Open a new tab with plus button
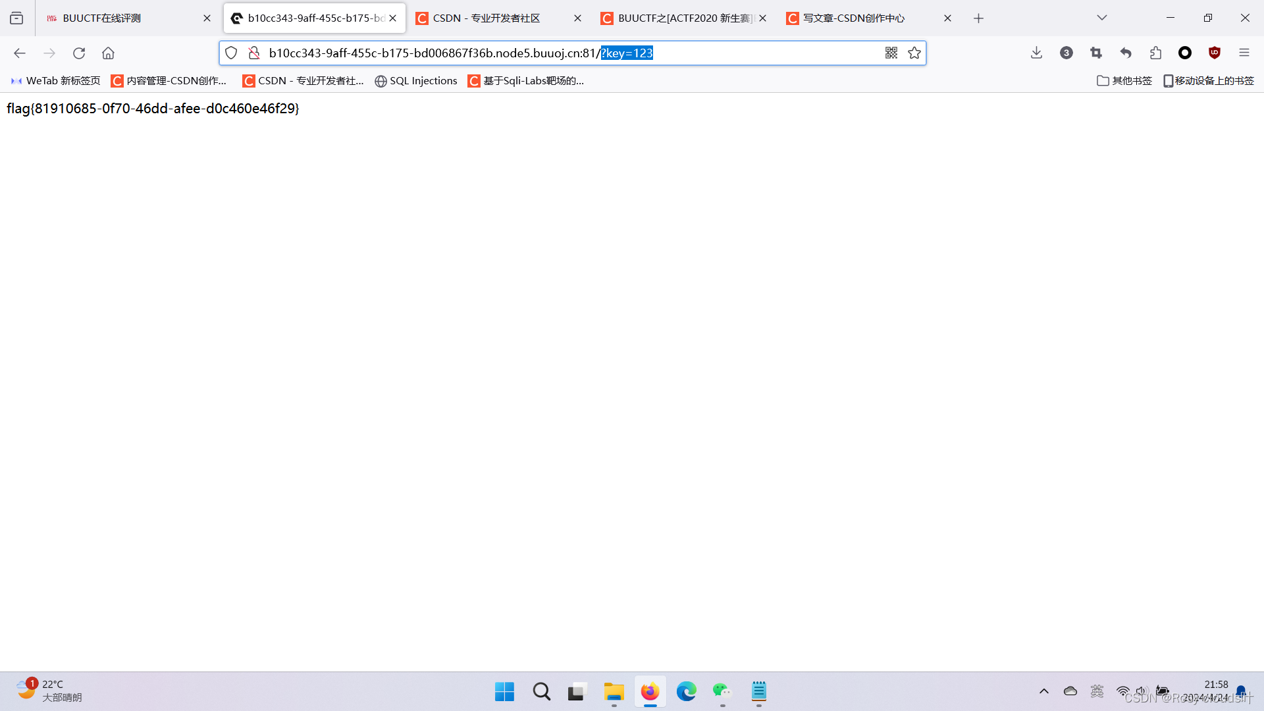This screenshot has width=1264, height=711. (978, 18)
